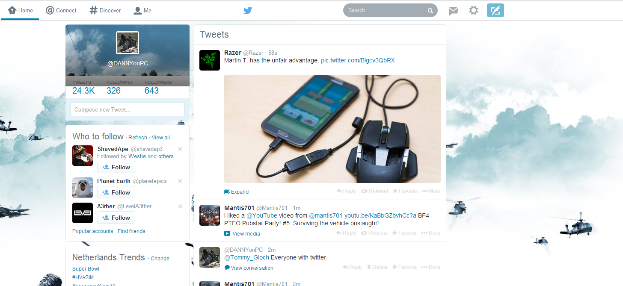Viewport: 623px width, 286px height.
Task: Open the 'others' followers link
Action: (x=166, y=156)
